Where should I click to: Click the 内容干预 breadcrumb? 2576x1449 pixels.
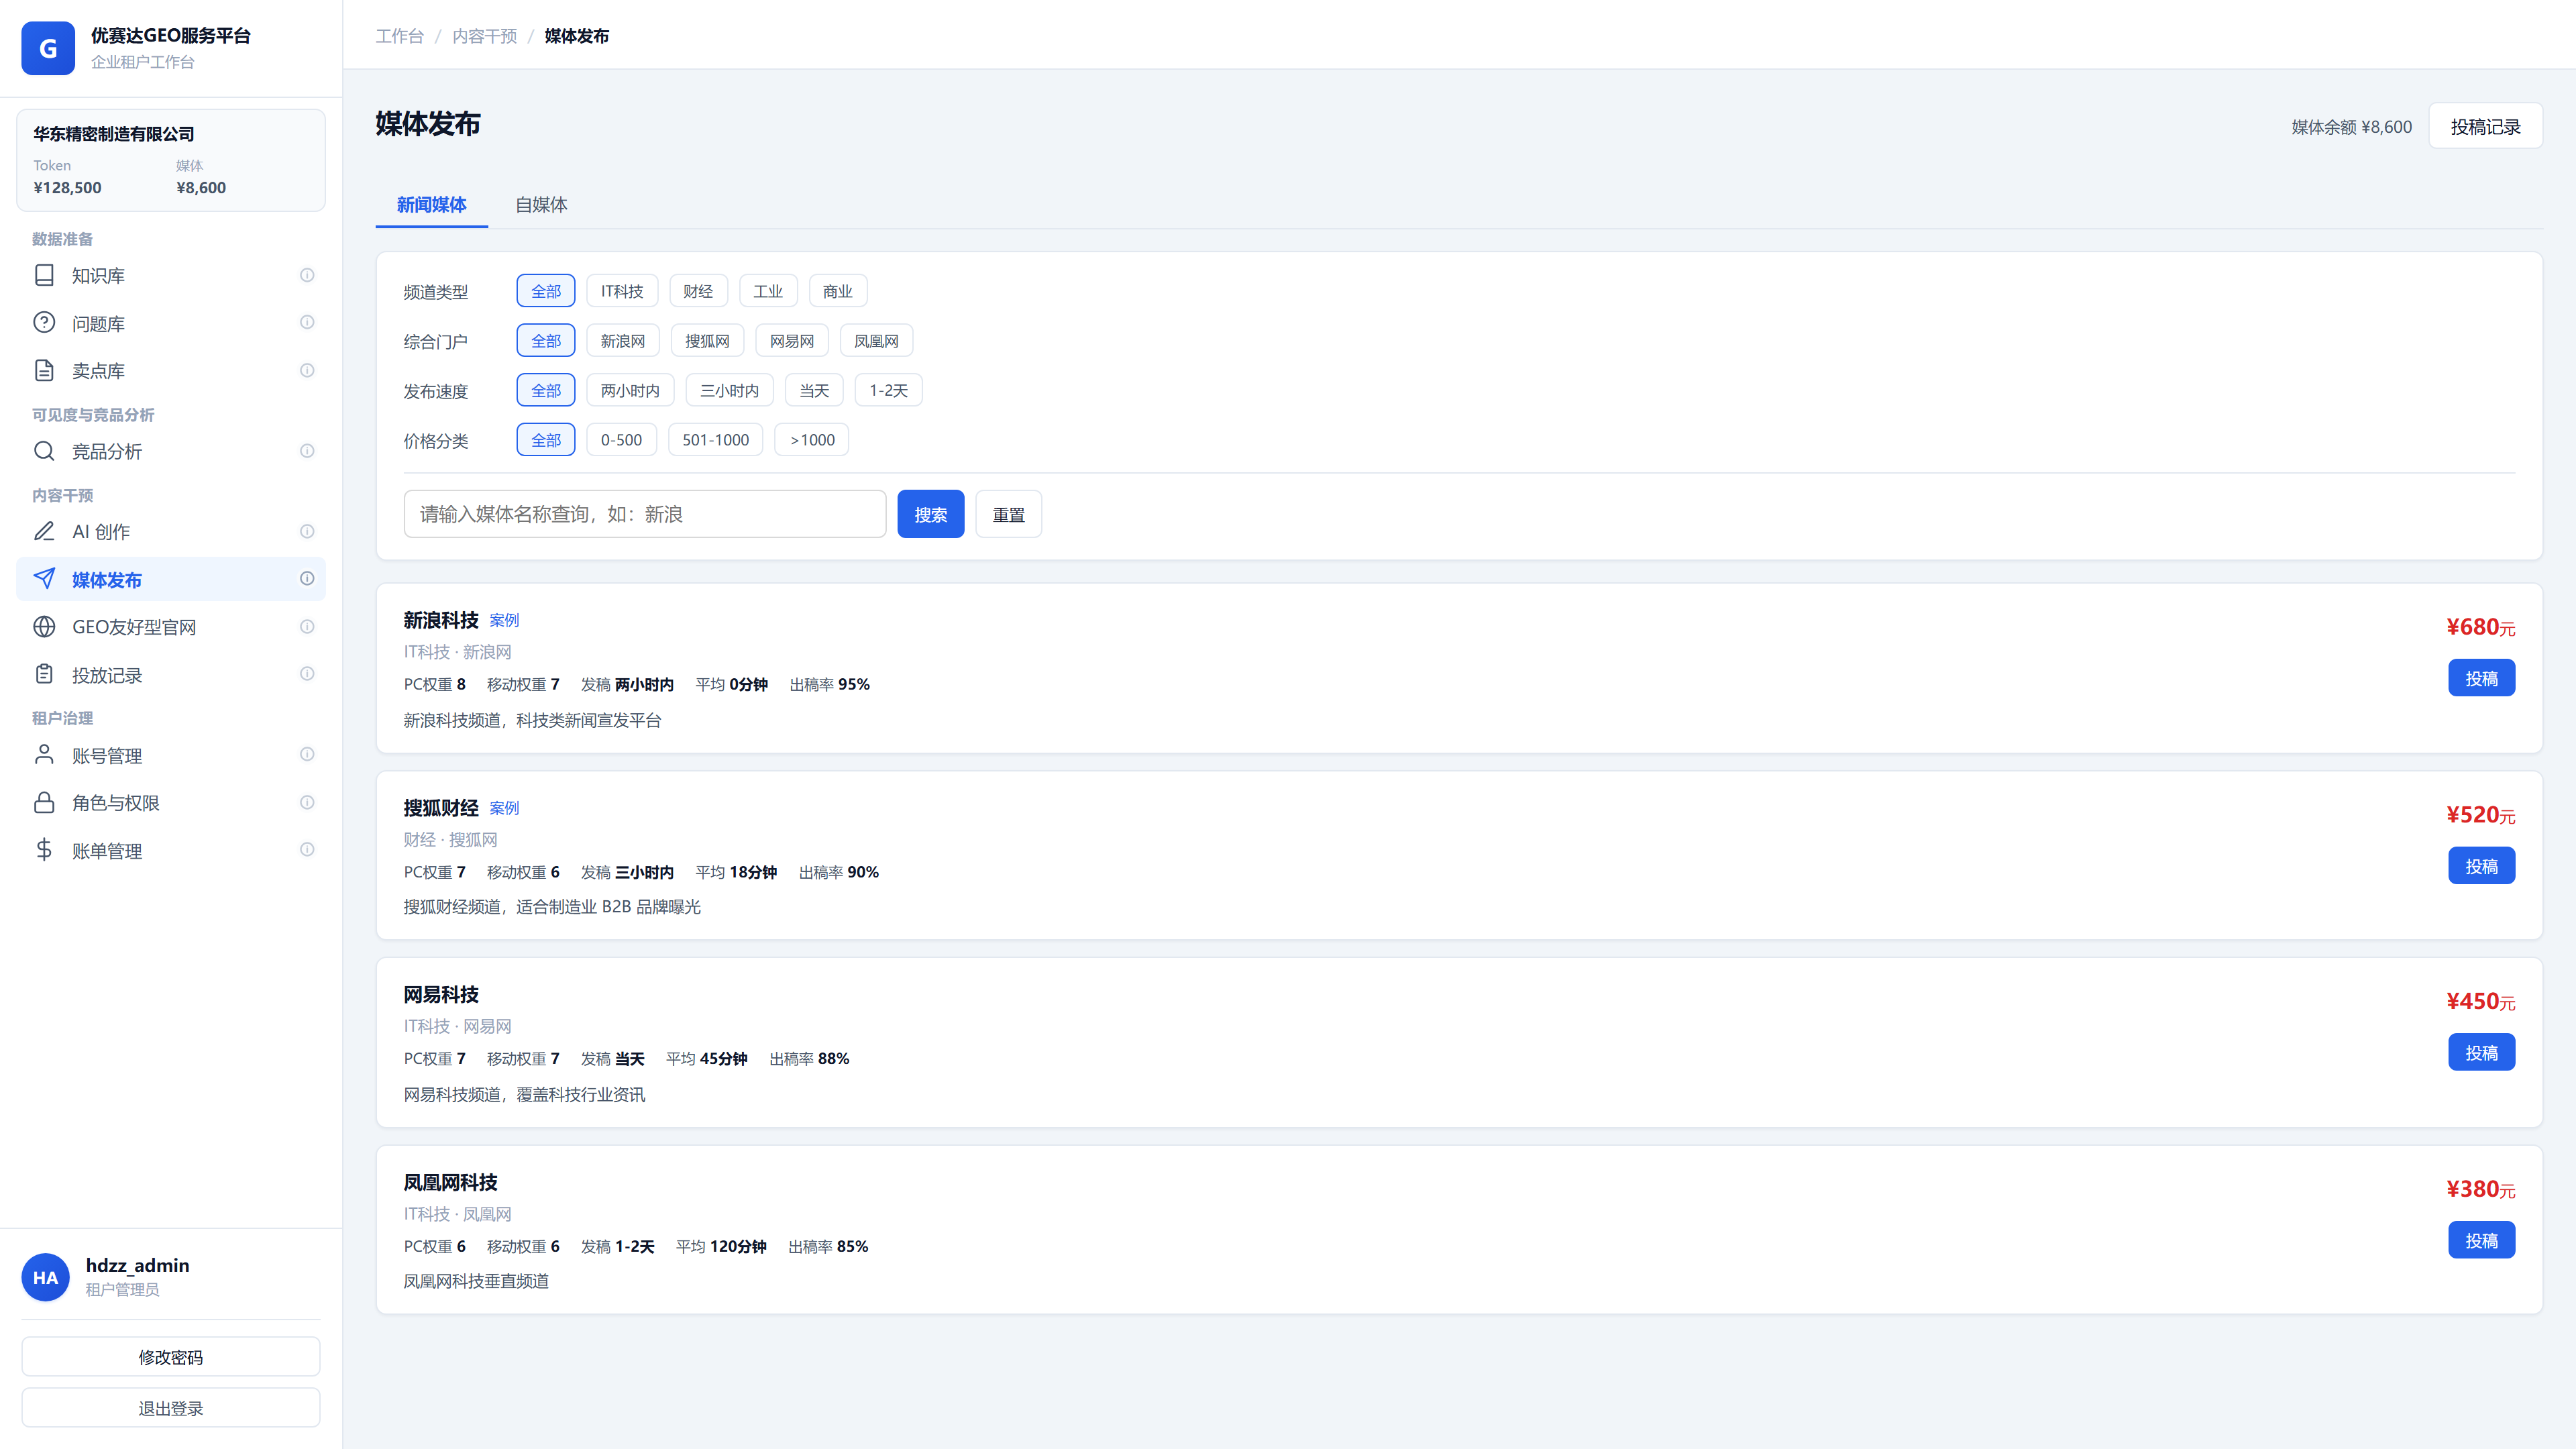[485, 36]
